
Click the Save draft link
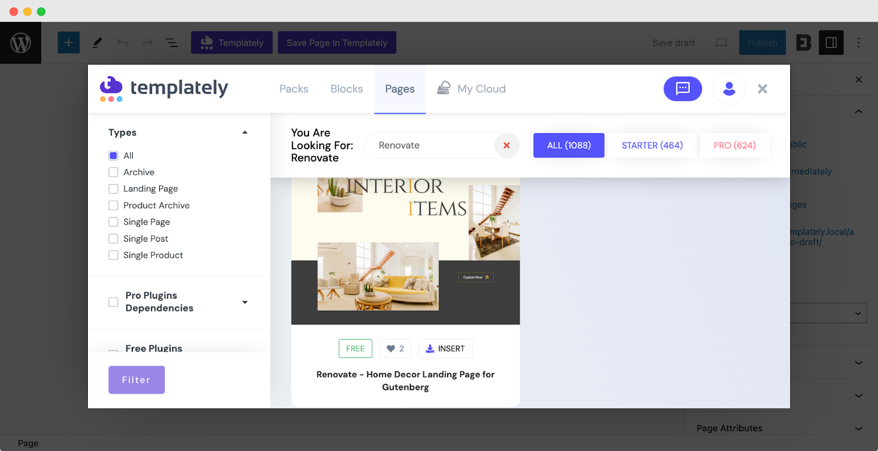coord(673,43)
